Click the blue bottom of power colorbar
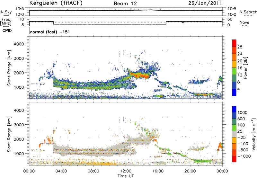 (x=234, y=93)
